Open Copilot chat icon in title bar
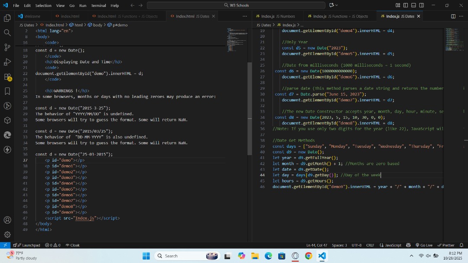The height and width of the screenshot is (263, 468). click(x=331, y=5)
